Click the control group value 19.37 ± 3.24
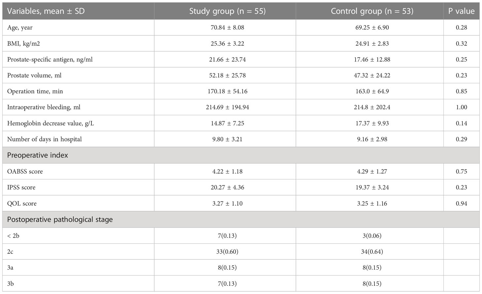The height and width of the screenshot is (294, 482). (372, 188)
